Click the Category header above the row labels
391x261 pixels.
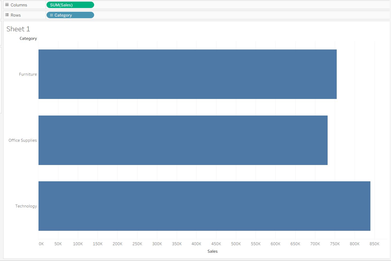[28, 38]
